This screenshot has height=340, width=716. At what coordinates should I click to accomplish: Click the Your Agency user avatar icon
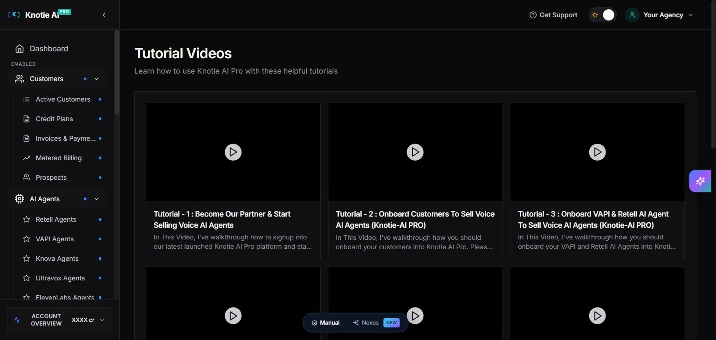(632, 15)
